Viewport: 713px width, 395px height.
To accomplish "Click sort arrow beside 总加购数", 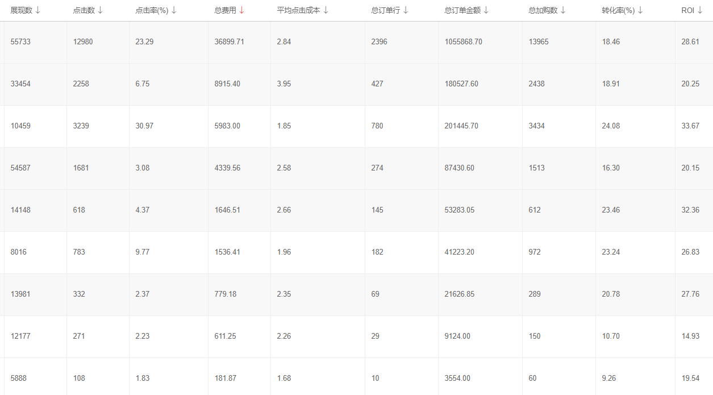I will pyautogui.click(x=562, y=10).
